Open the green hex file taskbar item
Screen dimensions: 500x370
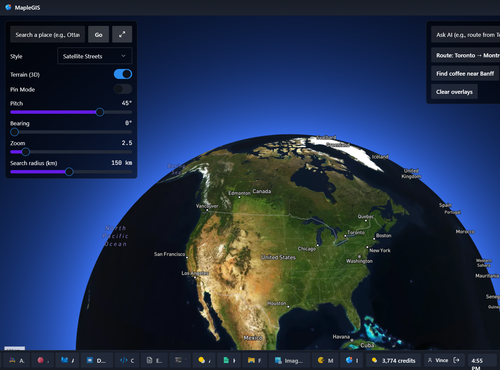click(229, 360)
